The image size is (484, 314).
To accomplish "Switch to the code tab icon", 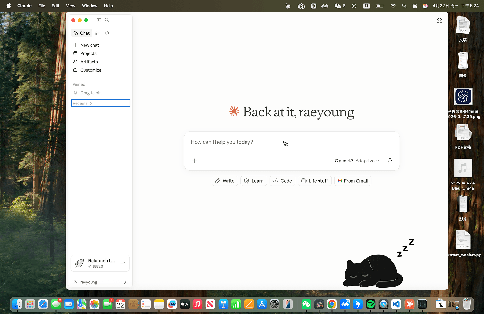I will [107, 33].
